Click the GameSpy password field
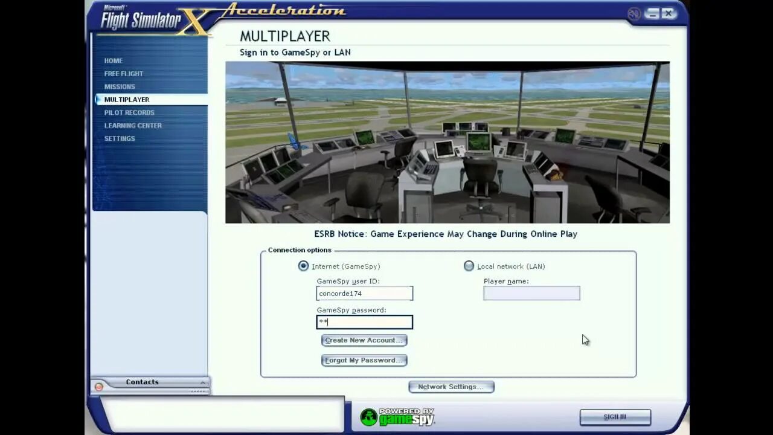Screen dimensions: 773x435 (x=365, y=322)
